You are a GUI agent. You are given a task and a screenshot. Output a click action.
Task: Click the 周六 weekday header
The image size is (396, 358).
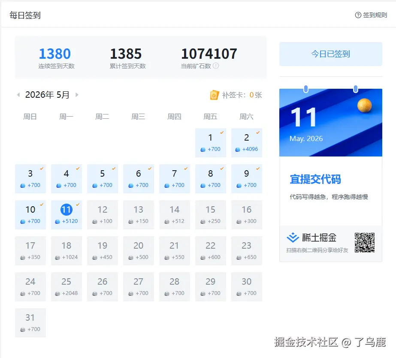[x=247, y=117]
